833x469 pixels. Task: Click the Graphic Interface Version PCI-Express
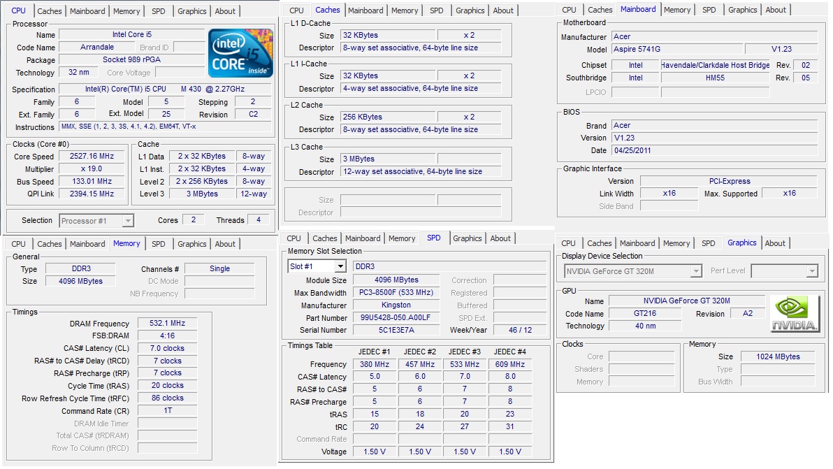coord(730,182)
